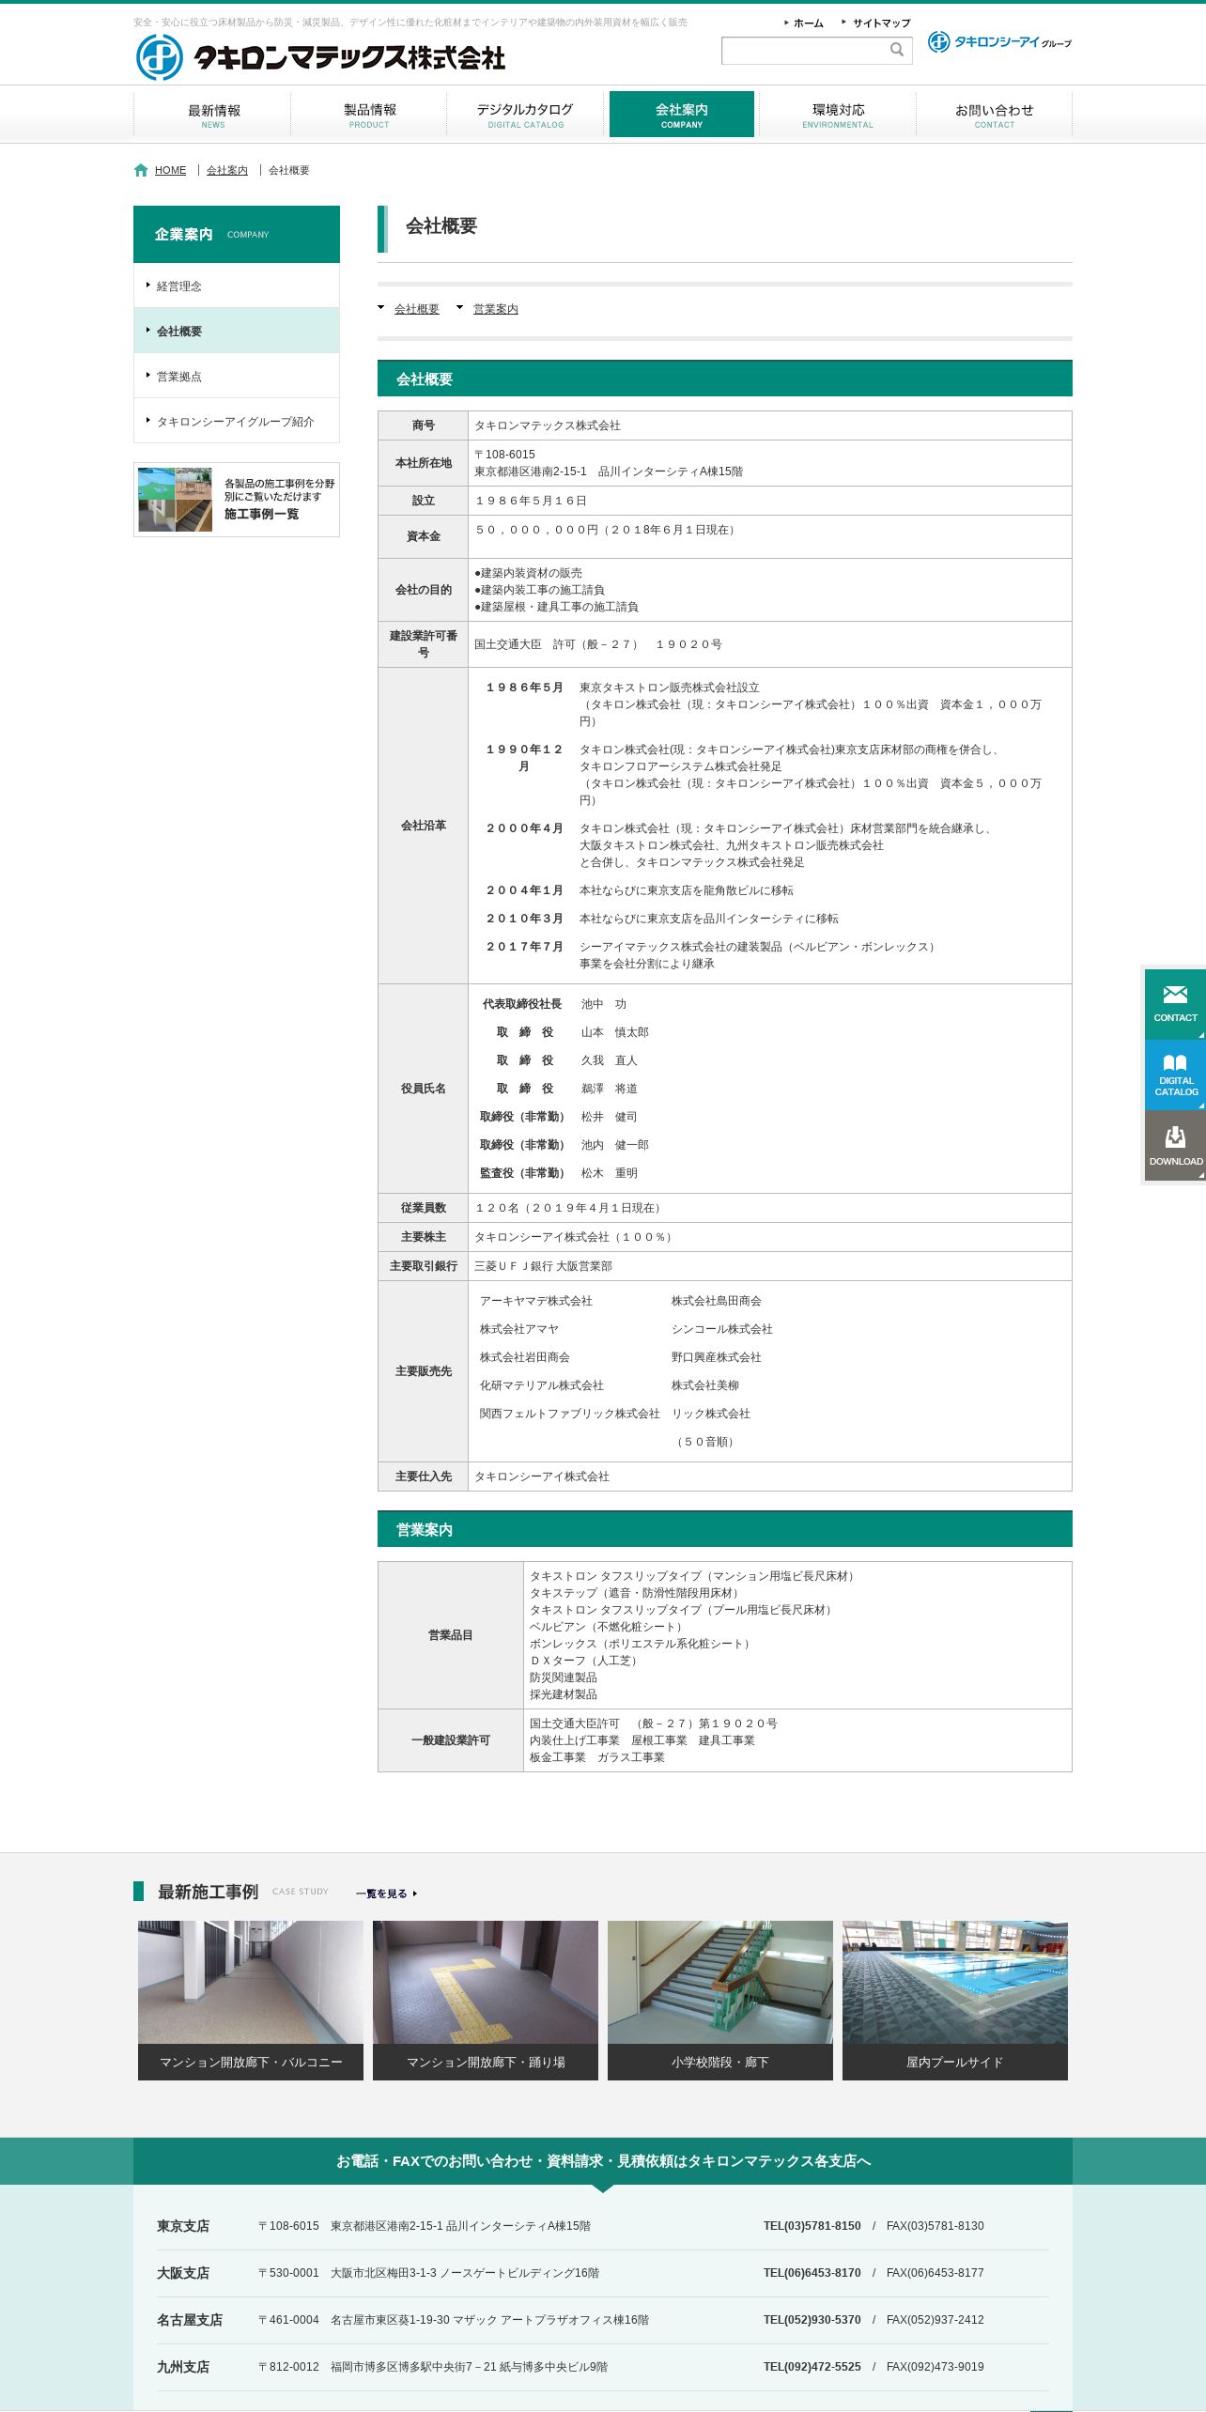Open the 最新情報 NEWS menu
This screenshot has height=2412, width=1206.
pos(213,115)
